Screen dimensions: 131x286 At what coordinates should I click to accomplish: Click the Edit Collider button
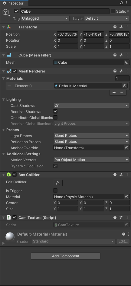click(58, 183)
